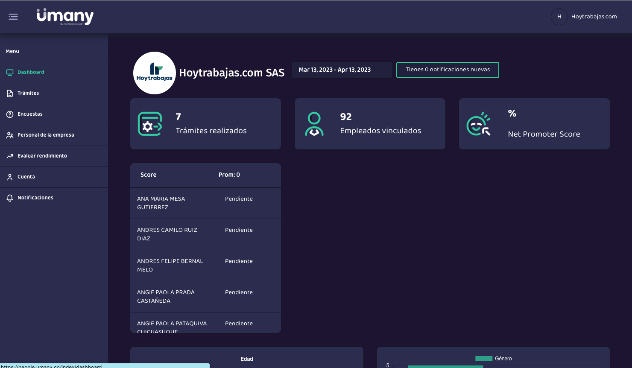This screenshot has width=632, height=368.
Task: Click the Empleados vinculados label
Action: tap(380, 131)
